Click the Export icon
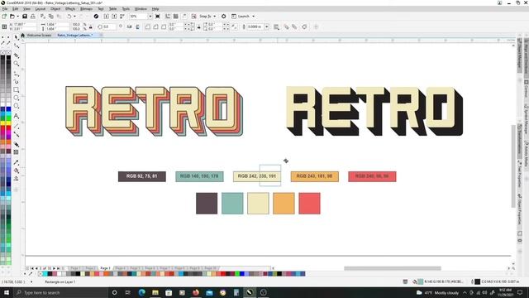 click(114, 17)
